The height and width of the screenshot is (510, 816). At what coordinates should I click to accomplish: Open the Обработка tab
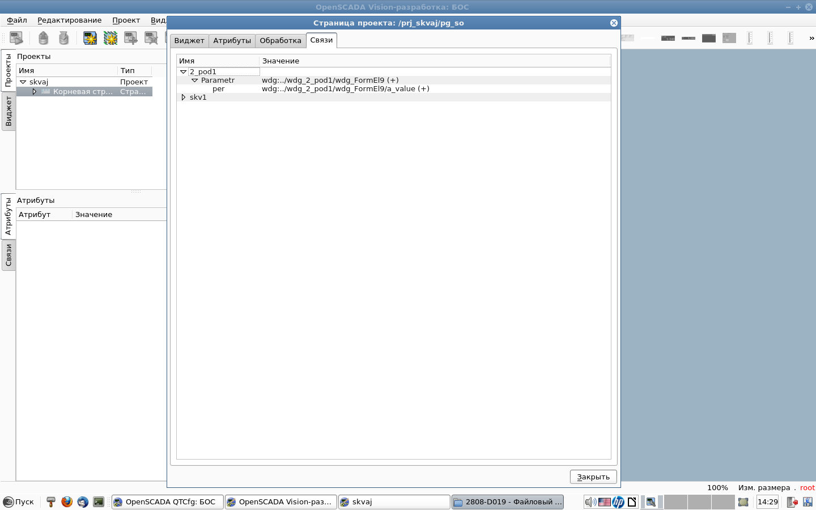(x=280, y=41)
